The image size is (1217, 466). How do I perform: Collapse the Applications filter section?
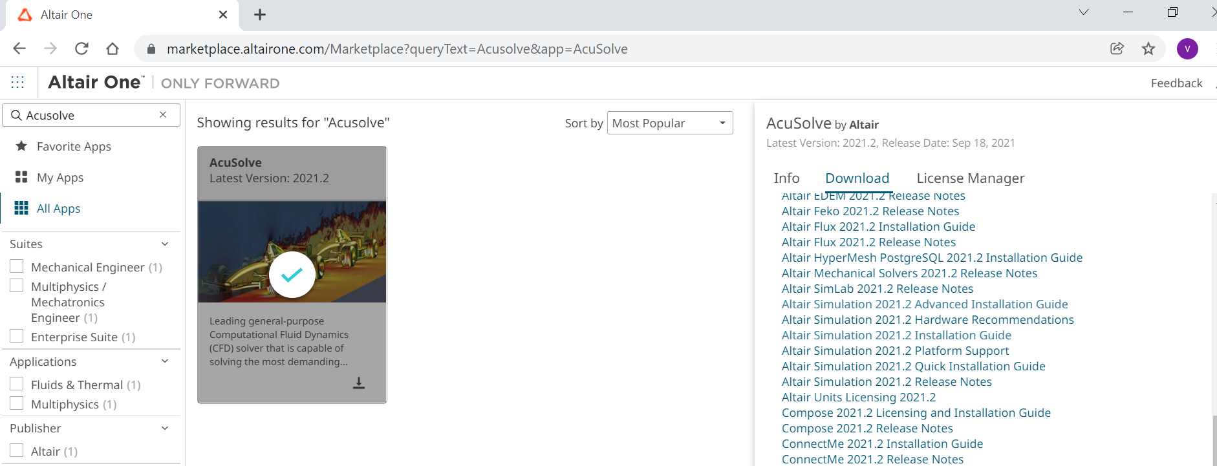coord(165,361)
